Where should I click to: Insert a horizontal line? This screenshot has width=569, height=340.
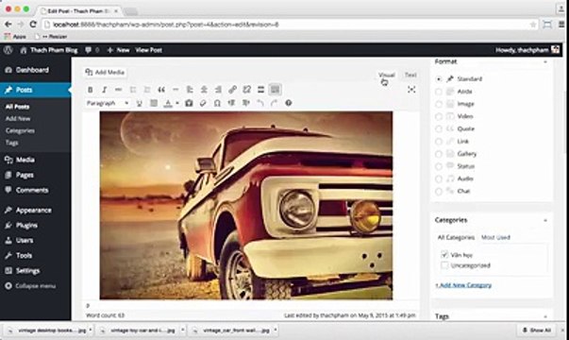pos(176,90)
